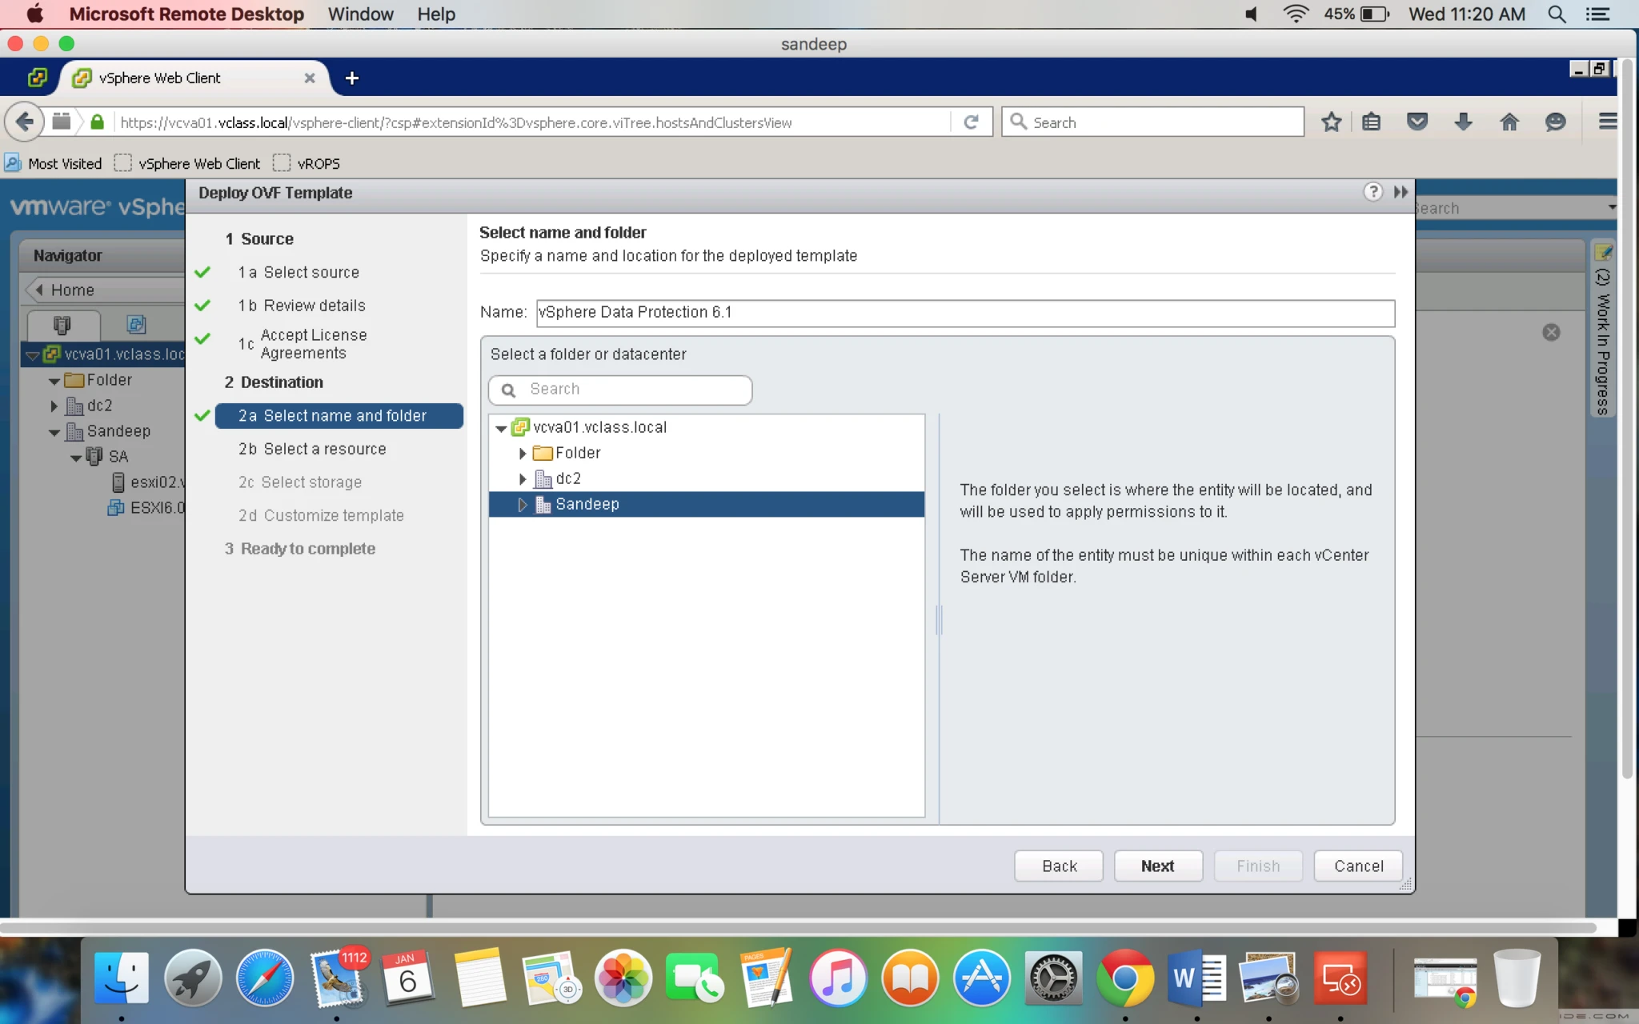Click the horizontal scrollbar at window bottom

tap(799, 927)
